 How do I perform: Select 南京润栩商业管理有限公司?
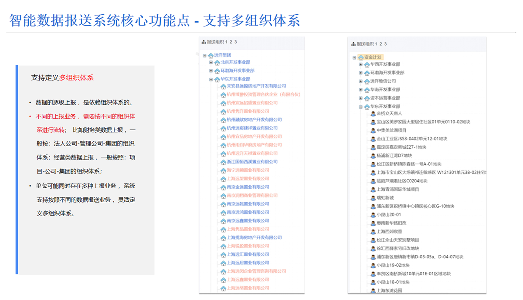(252, 196)
